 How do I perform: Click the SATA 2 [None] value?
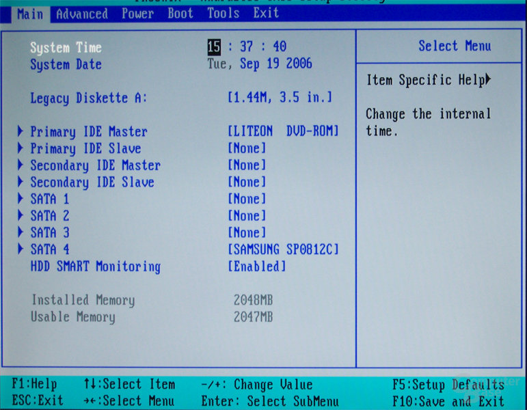[247, 215]
